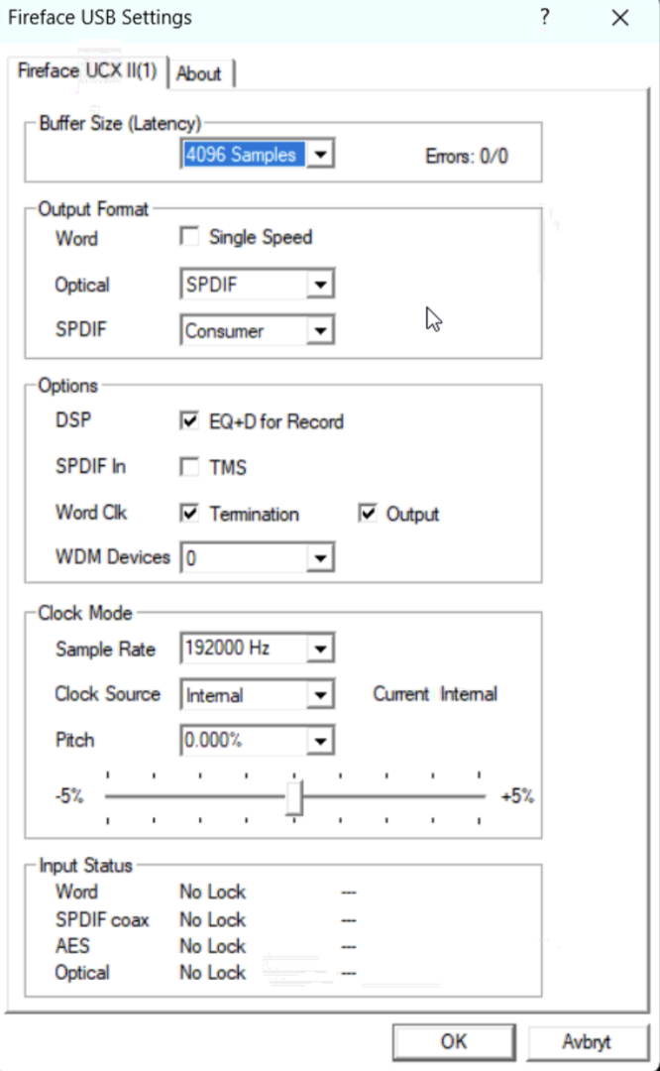The width and height of the screenshot is (660, 1071).
Task: Click the SPDIF coax No Lock status
Action: 212,920
